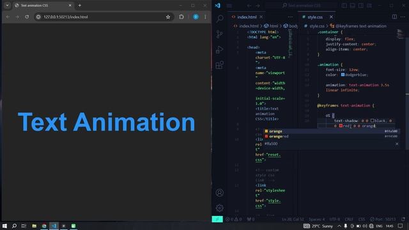Split the style.css editor to the right
The width and height of the screenshot is (409, 230).
tap(394, 17)
